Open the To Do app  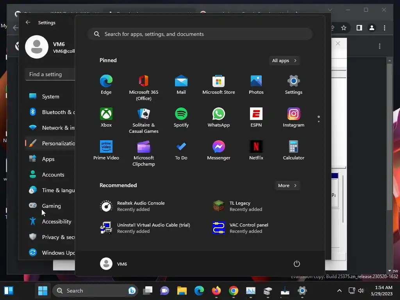point(181,150)
